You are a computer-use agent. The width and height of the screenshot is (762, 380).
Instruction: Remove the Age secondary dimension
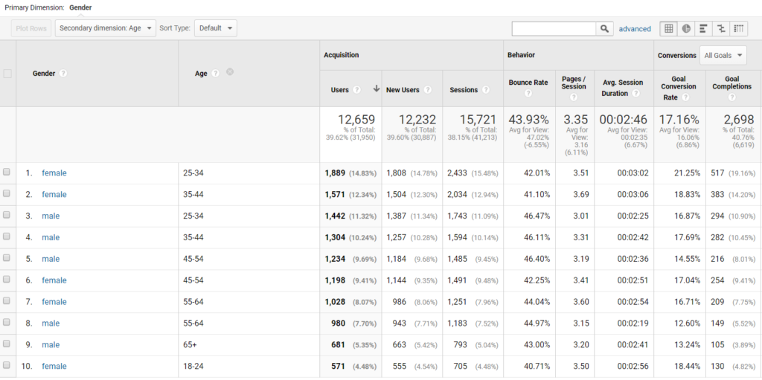[x=230, y=72]
